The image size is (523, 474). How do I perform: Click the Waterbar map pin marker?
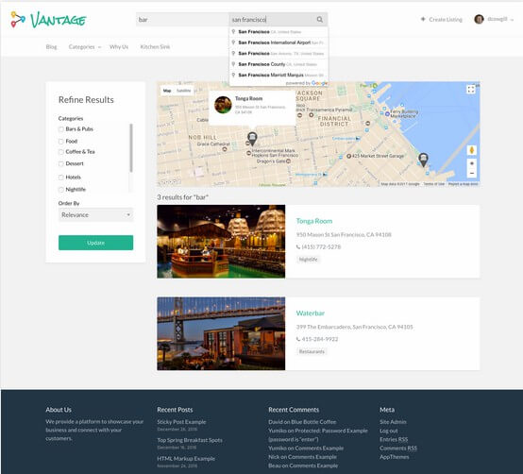423,160
